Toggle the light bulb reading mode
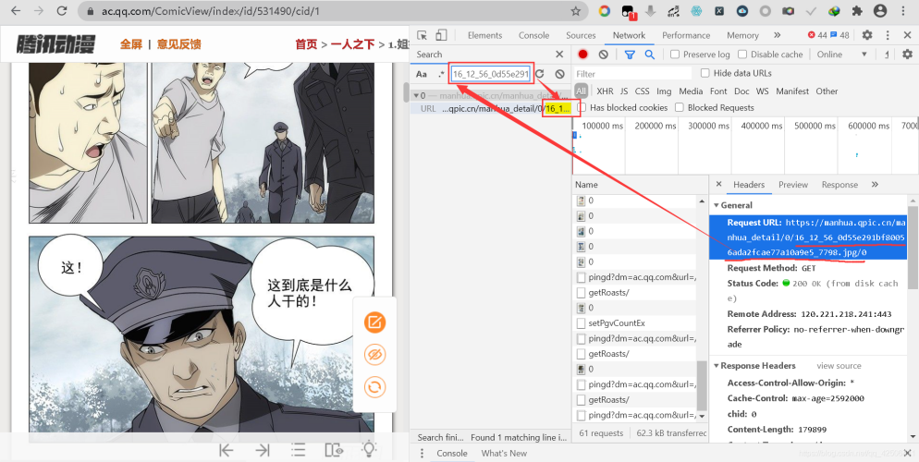 (369, 449)
